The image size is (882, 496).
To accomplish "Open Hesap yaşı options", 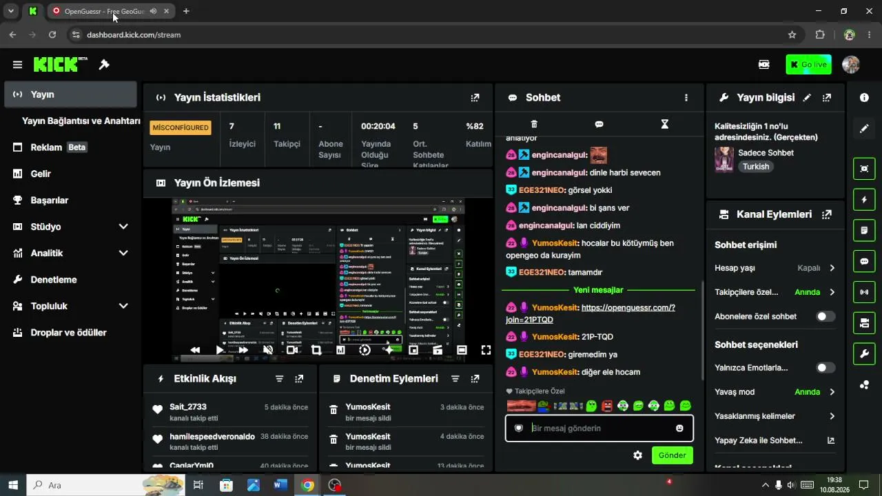I will point(775,268).
